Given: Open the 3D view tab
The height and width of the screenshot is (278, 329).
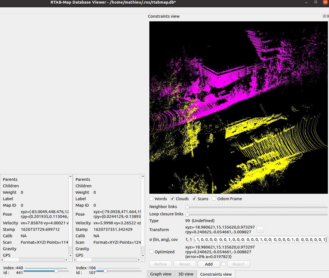Looking at the screenshot, I should click(x=186, y=274).
